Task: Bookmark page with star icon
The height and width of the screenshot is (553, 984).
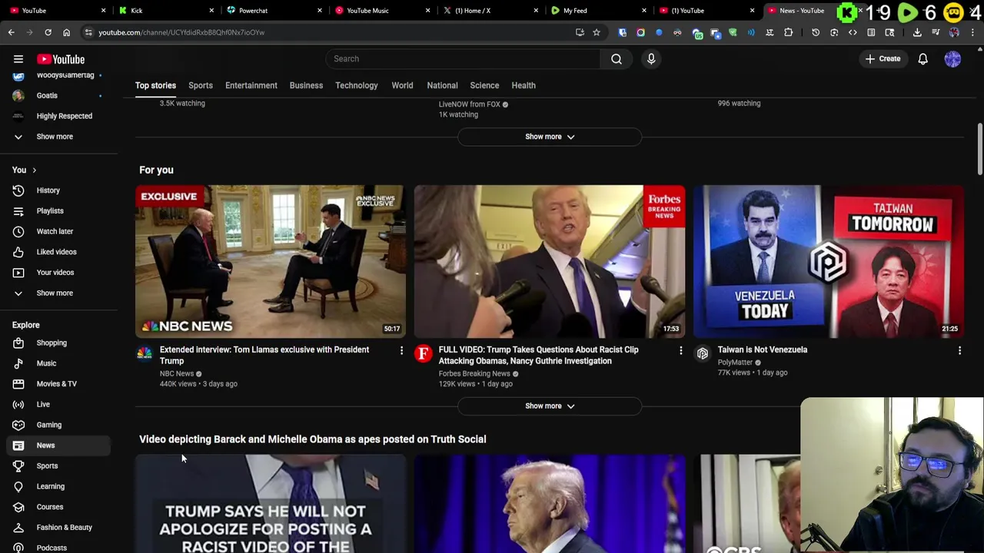Action: coord(596,32)
